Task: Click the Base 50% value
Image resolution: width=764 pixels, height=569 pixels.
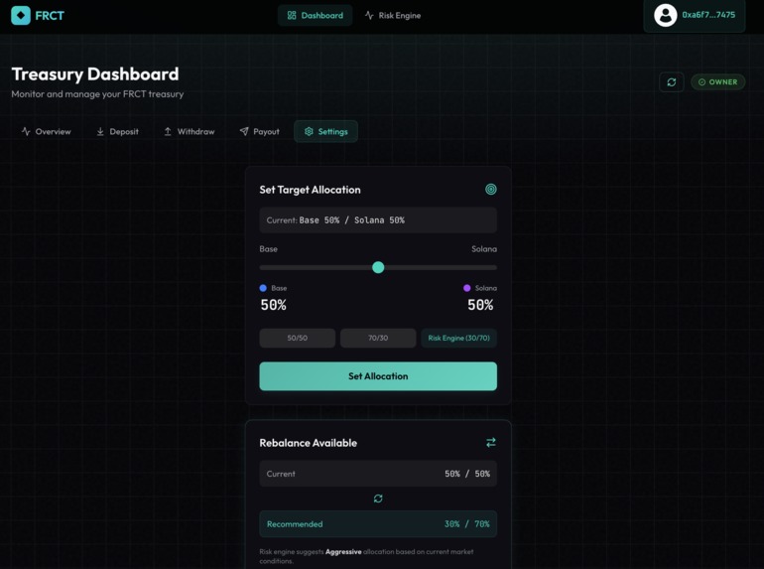Action: pyautogui.click(x=273, y=305)
